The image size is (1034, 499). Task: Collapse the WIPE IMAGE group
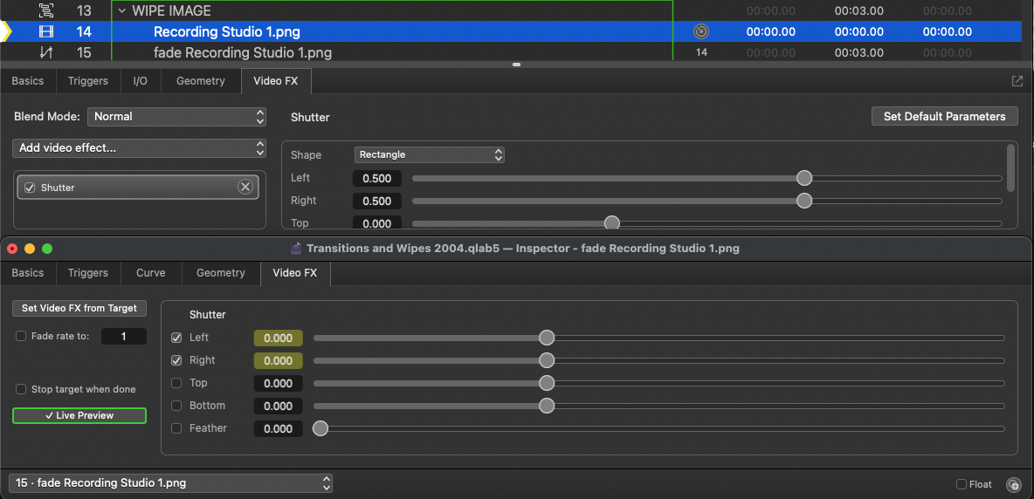(121, 11)
